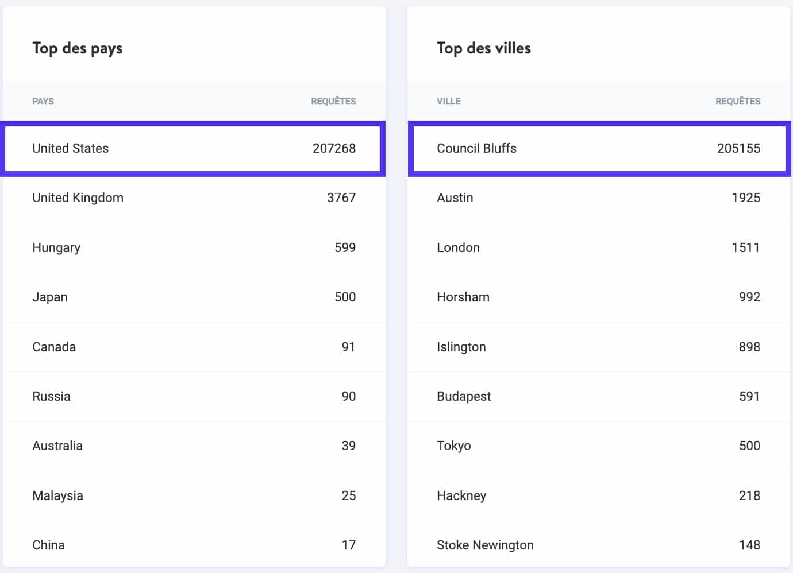
Task: Click the VILLE column header
Action: [x=448, y=101]
